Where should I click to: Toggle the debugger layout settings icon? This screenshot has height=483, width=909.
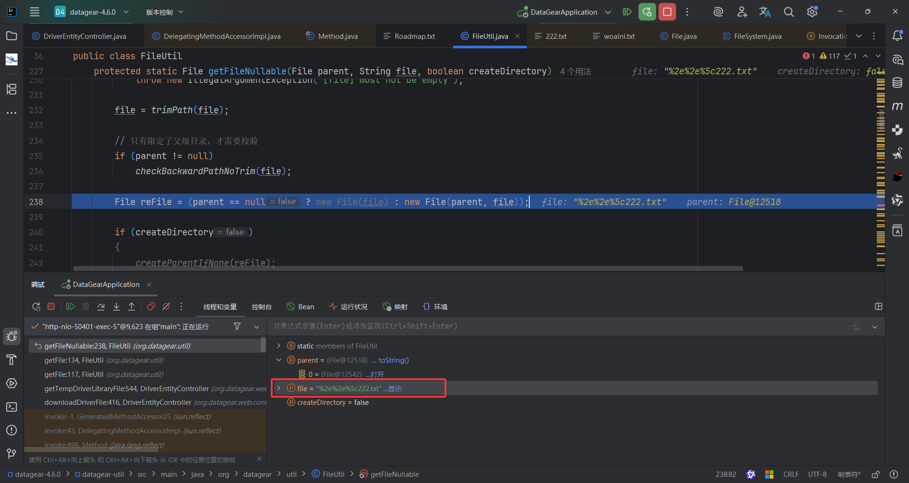(x=879, y=306)
